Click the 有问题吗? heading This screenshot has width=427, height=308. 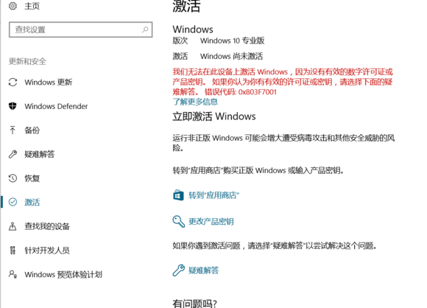pos(194,303)
